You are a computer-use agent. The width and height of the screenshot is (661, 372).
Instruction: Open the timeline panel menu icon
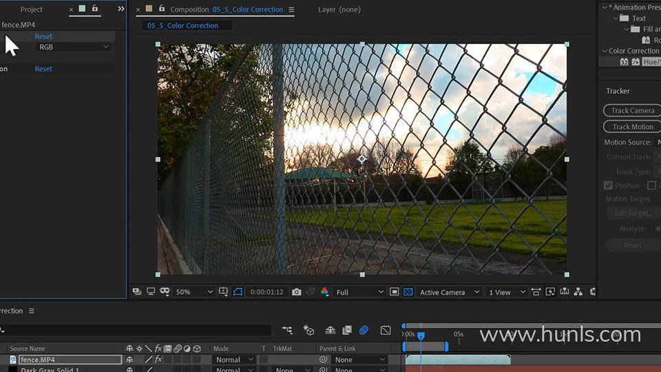tap(32, 311)
